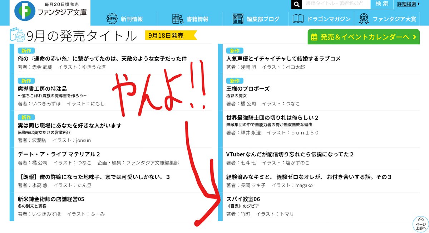Screen dimensions: 429x233
Task: Click subtitle 極彩の魔女
Action: pyautogui.click(x=236, y=96)
